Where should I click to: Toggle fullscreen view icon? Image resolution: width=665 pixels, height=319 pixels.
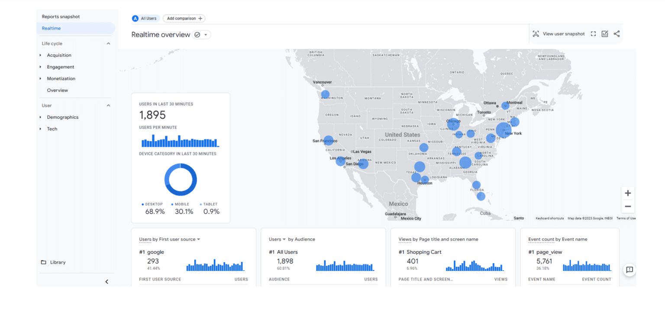coord(593,34)
